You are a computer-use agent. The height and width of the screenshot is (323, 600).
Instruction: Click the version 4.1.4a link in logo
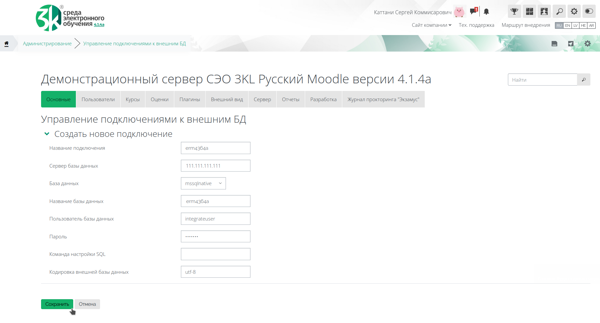[x=99, y=25]
